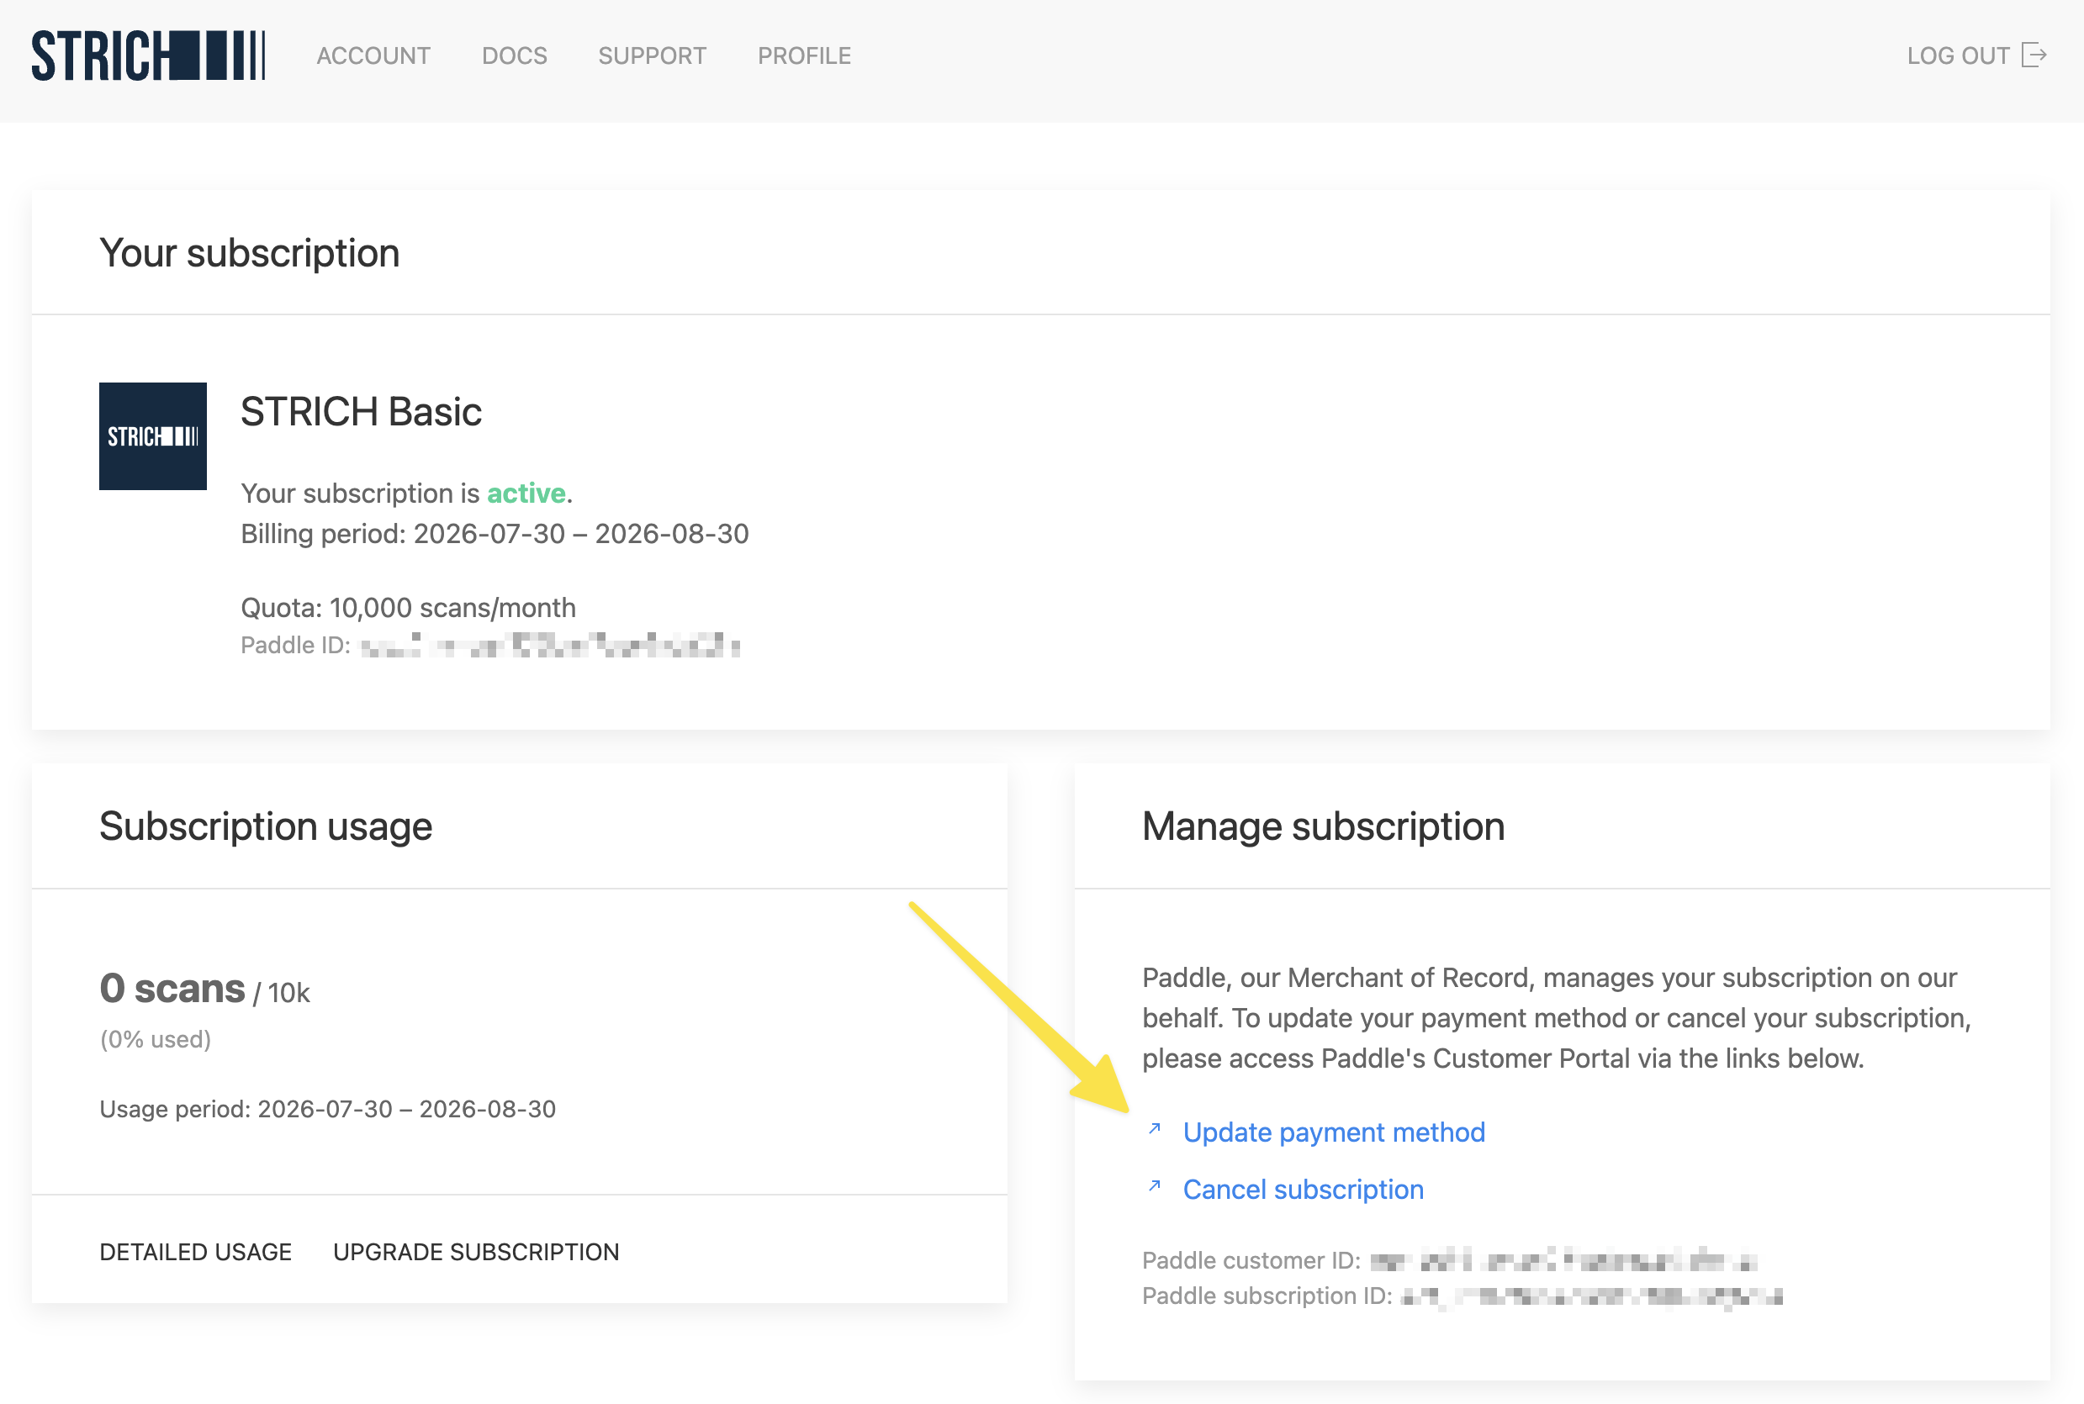
Task: Click the 'Manage subscription' heading
Action: [1323, 826]
